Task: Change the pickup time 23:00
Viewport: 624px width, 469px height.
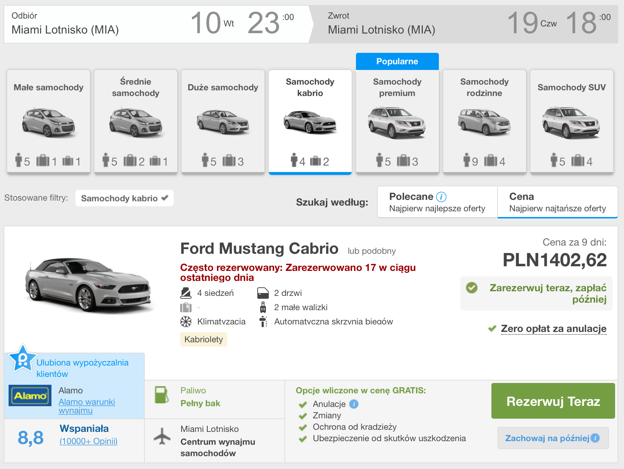Action: click(271, 23)
